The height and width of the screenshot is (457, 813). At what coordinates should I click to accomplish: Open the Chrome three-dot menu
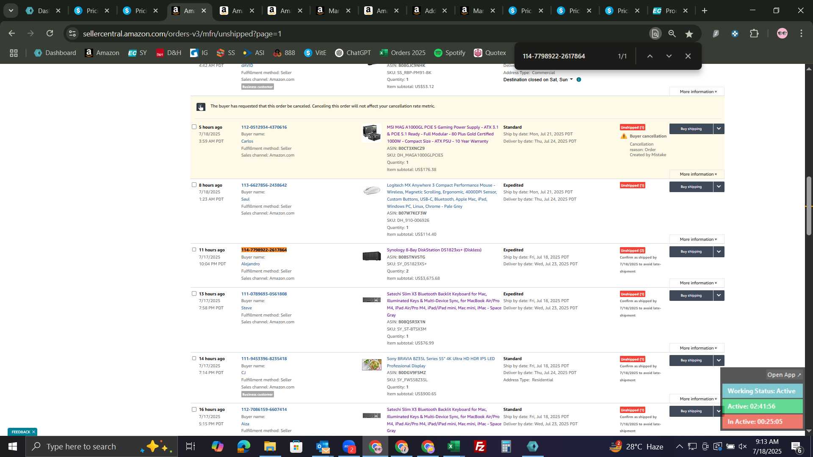point(801,33)
